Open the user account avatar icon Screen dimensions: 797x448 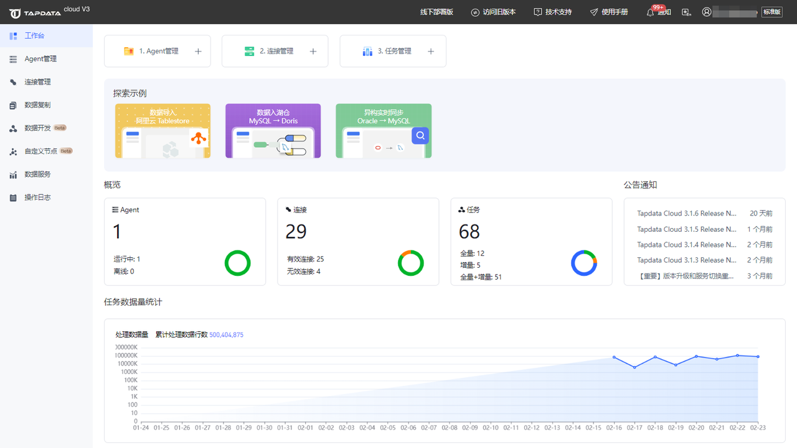coord(706,12)
